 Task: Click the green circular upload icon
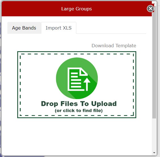tap(77, 78)
